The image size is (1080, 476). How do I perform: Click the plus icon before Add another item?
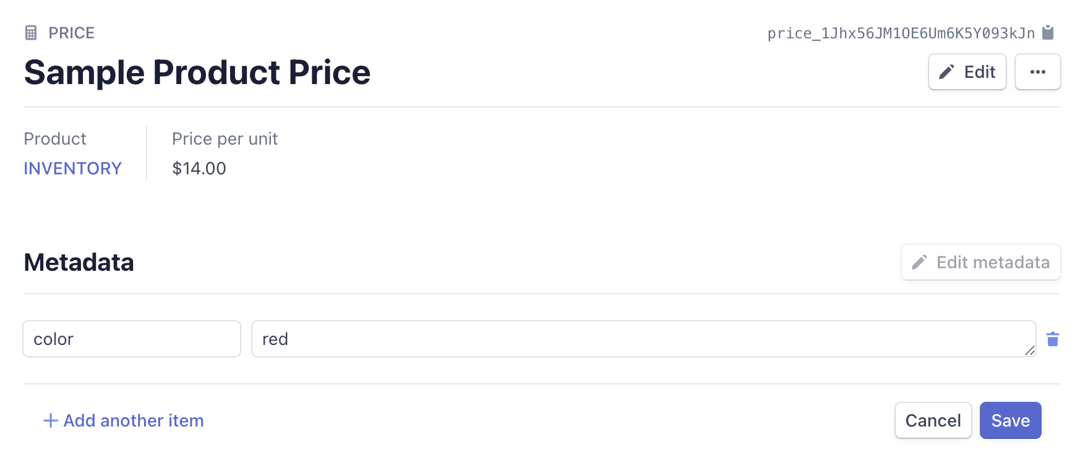click(x=51, y=420)
